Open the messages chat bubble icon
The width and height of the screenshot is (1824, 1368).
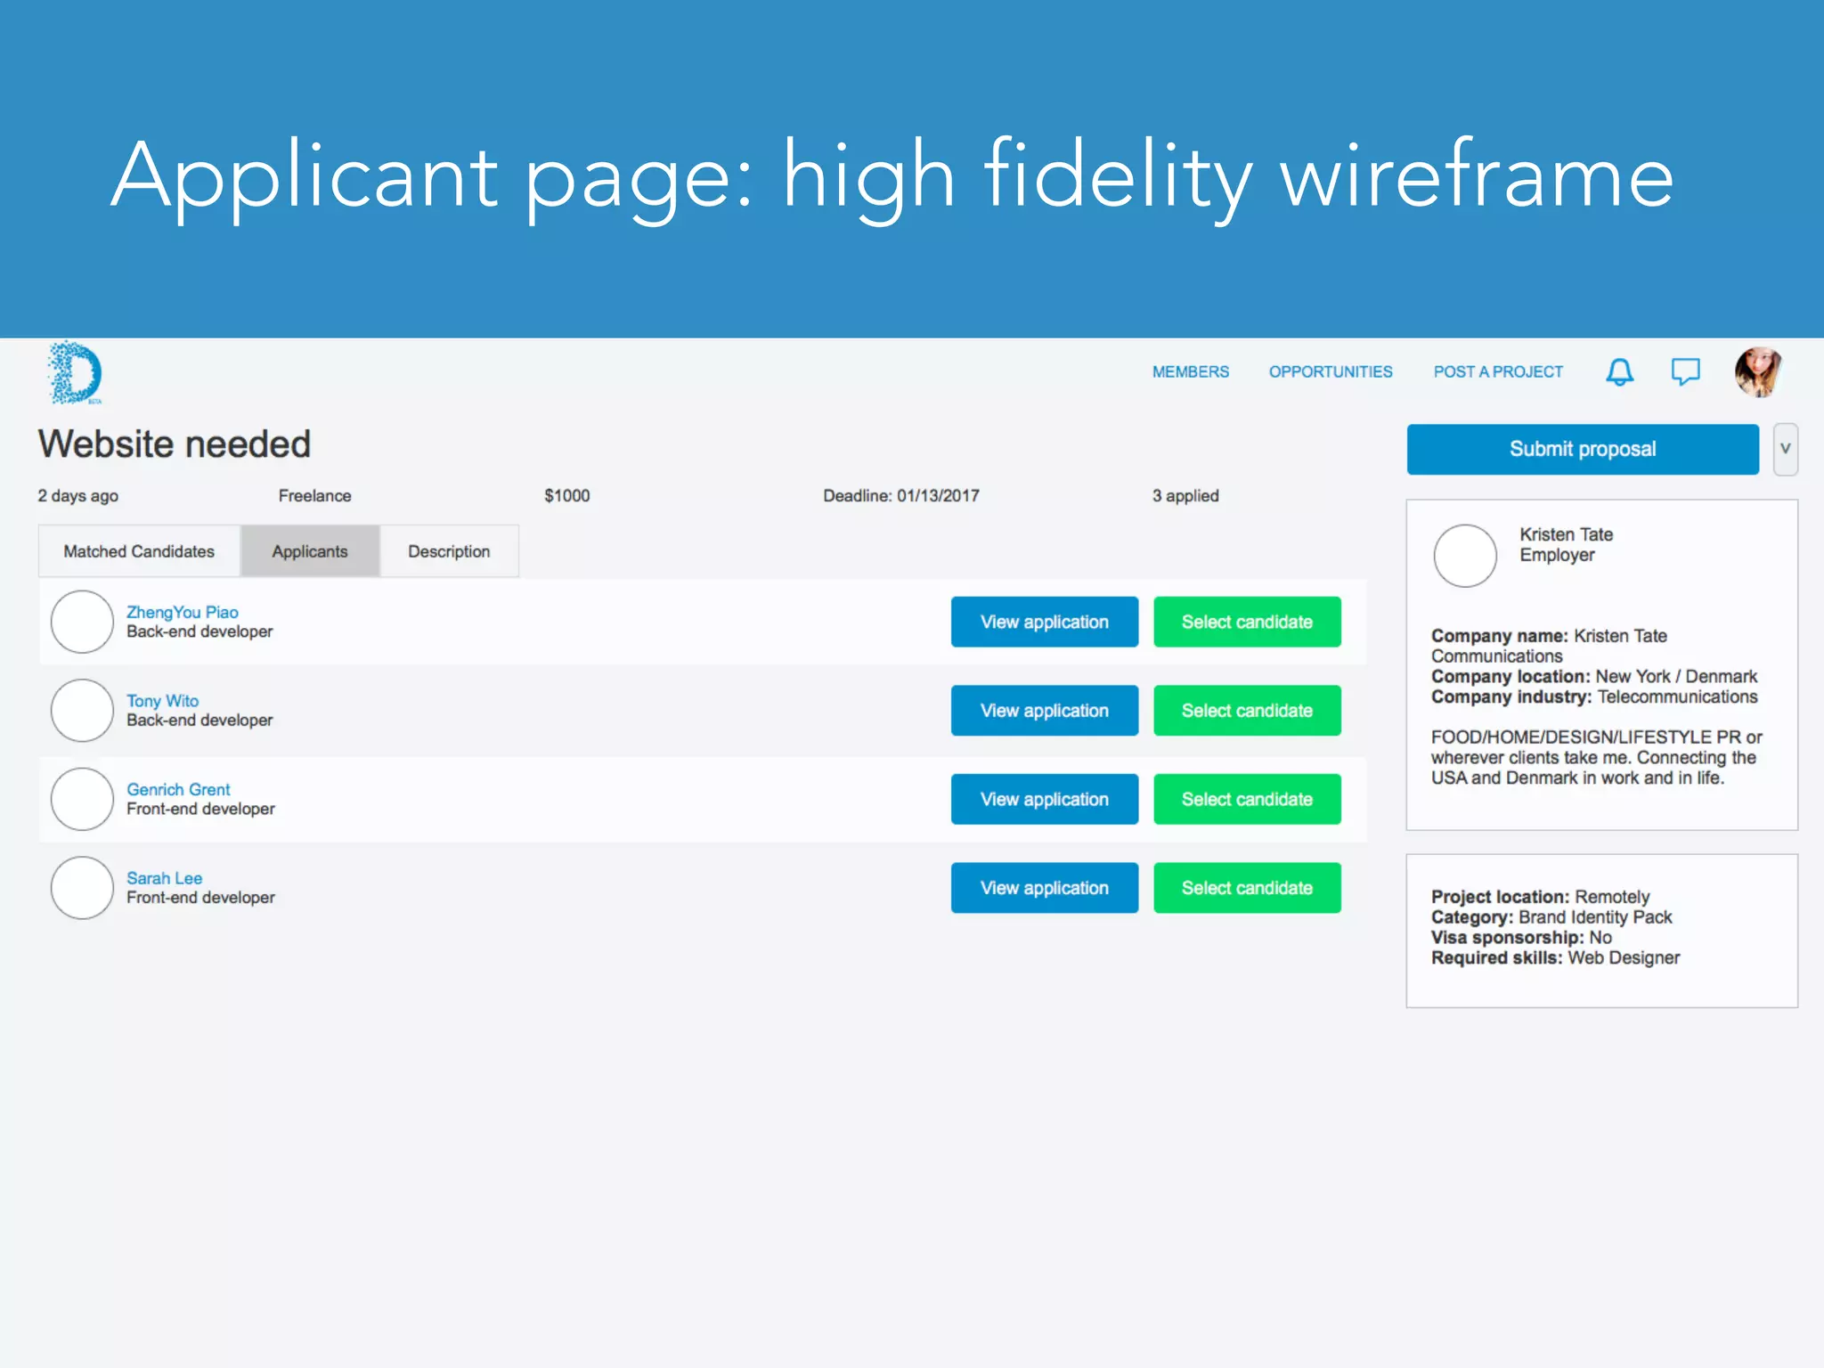(1685, 372)
